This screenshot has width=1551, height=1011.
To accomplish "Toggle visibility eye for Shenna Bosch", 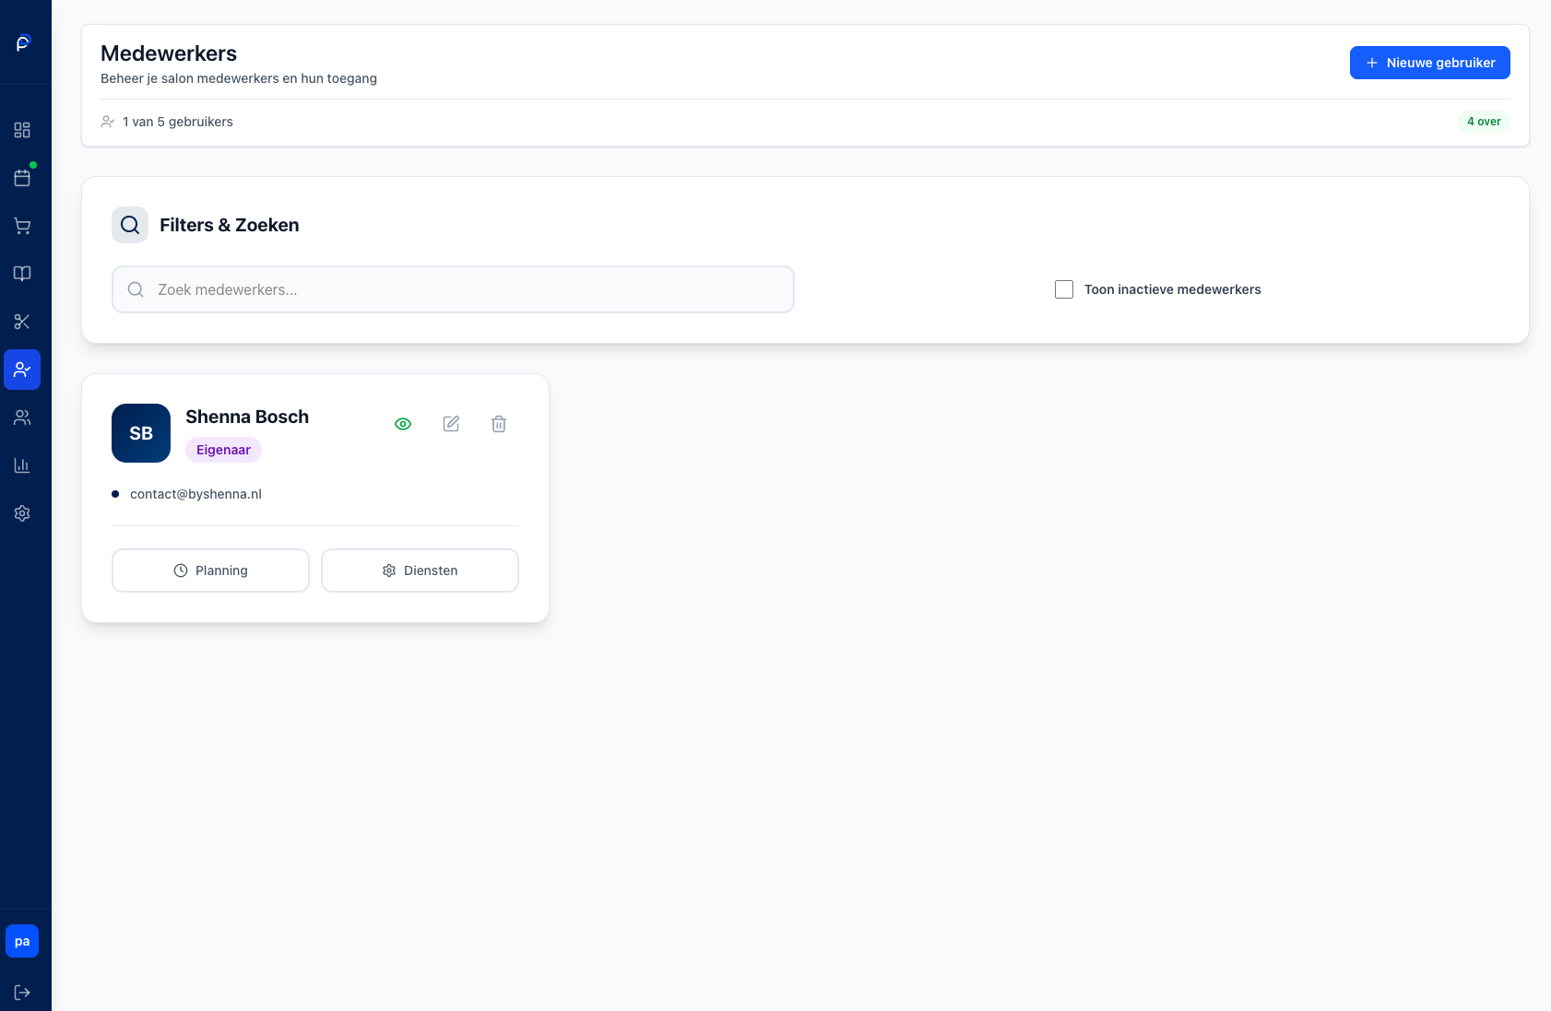I will [x=403, y=424].
